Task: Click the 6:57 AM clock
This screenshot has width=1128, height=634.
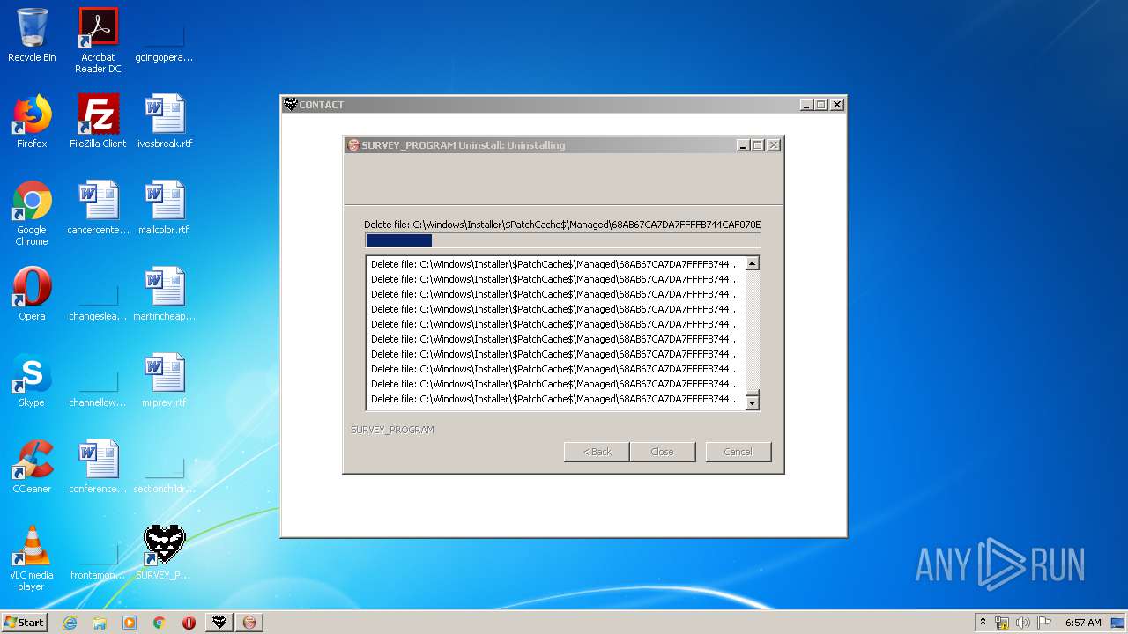Action: pos(1083,623)
